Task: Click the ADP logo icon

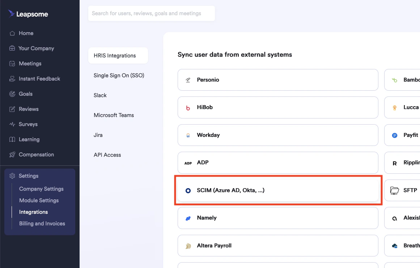Action: tap(188, 163)
